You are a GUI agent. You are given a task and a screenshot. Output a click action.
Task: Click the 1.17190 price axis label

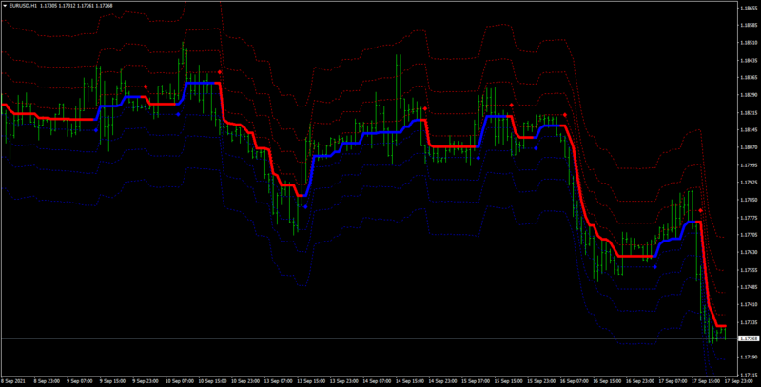coord(749,358)
